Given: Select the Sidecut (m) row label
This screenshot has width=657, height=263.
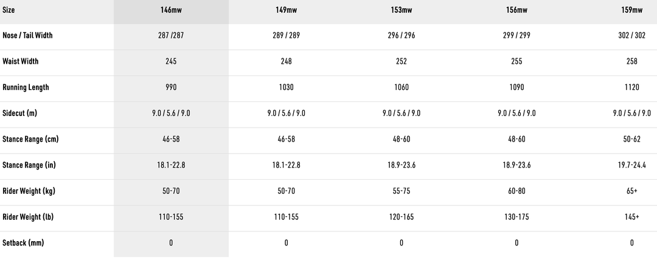Looking at the screenshot, I should tap(20, 113).
